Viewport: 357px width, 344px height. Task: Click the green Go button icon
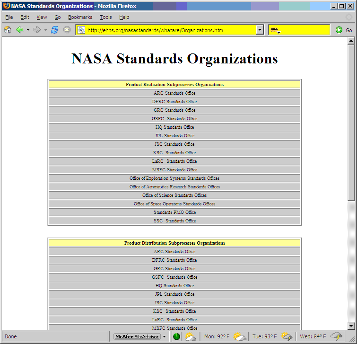(339, 30)
